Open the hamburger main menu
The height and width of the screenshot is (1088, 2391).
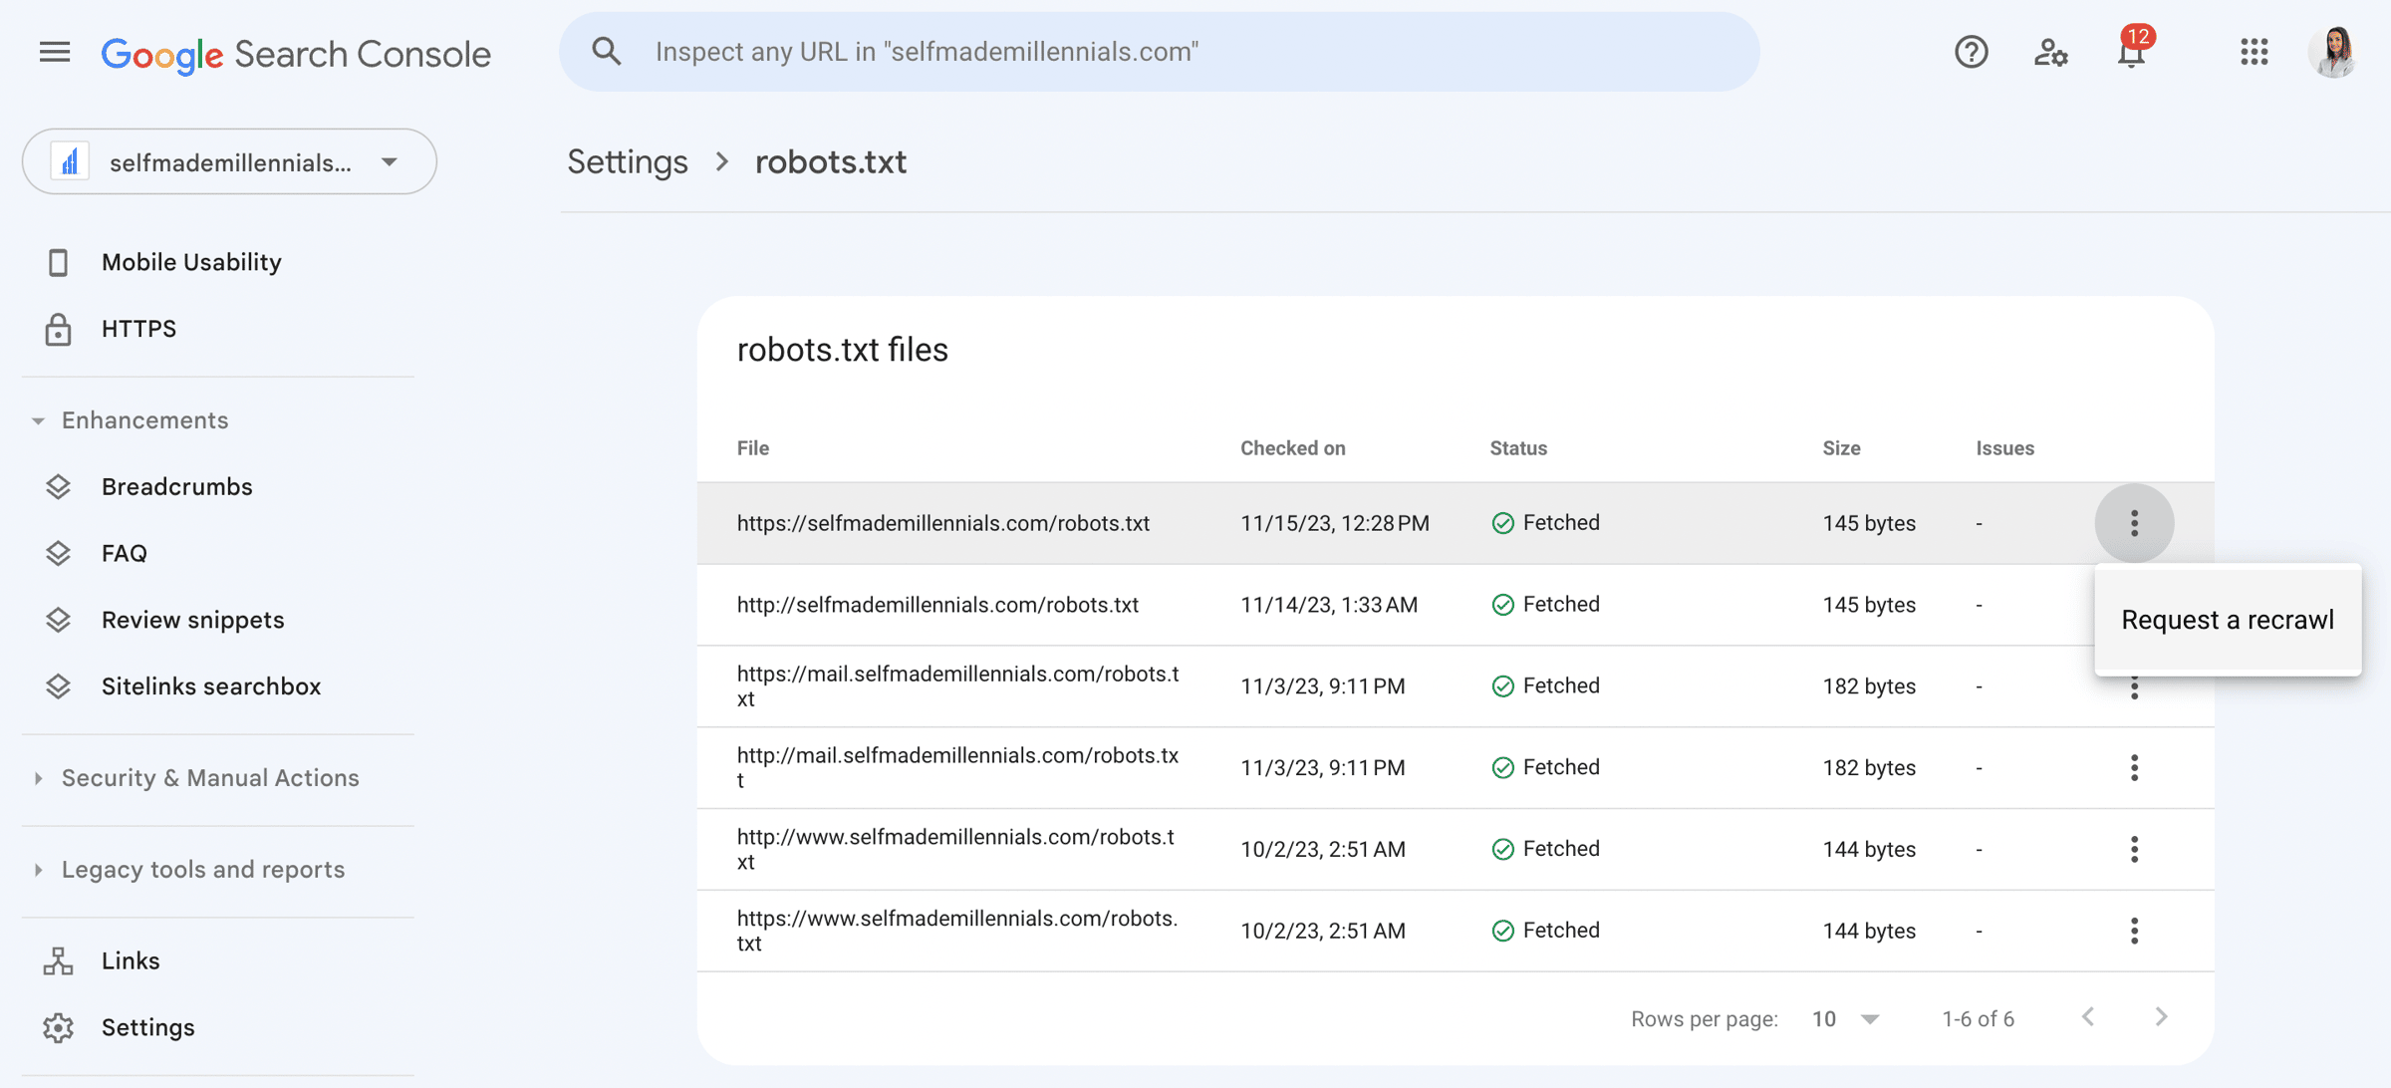click(x=55, y=52)
